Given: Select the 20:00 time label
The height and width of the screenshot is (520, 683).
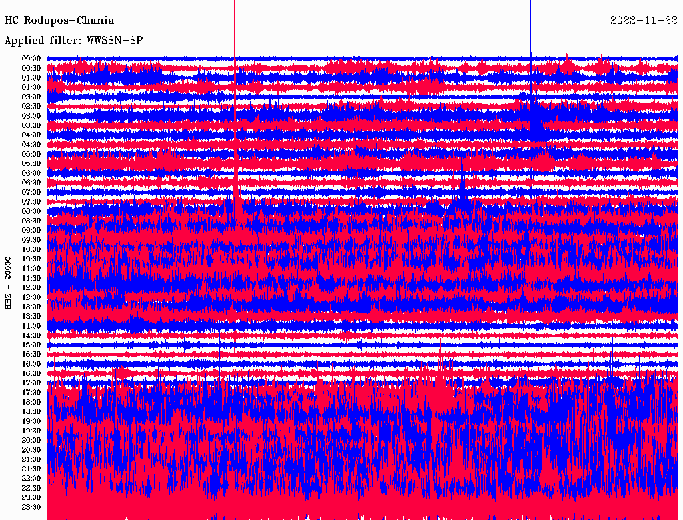Looking at the screenshot, I should 31,441.
